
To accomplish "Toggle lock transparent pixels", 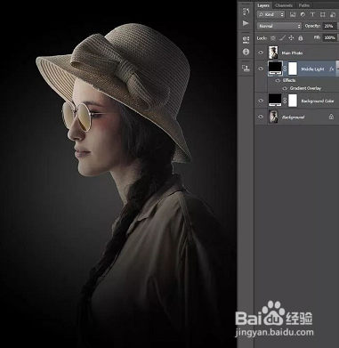I will click(273, 38).
